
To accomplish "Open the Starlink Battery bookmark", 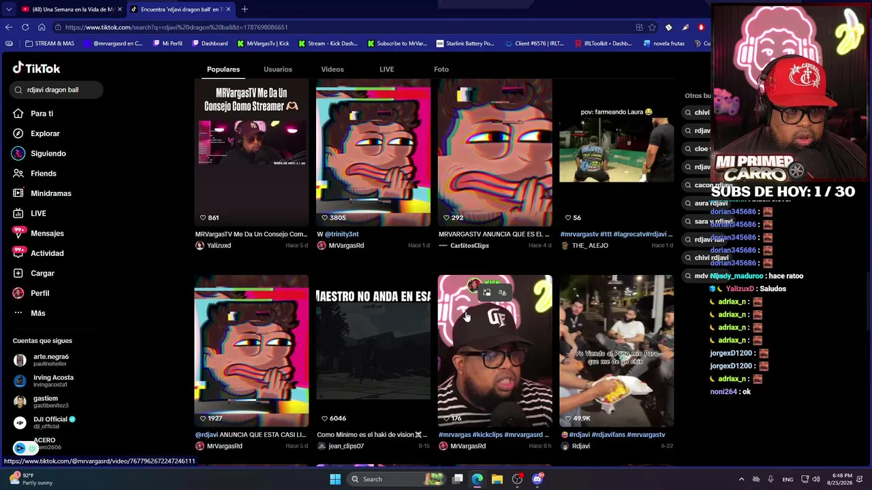I will [465, 44].
